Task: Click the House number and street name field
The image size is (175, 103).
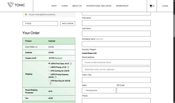Action: coord(116,62)
